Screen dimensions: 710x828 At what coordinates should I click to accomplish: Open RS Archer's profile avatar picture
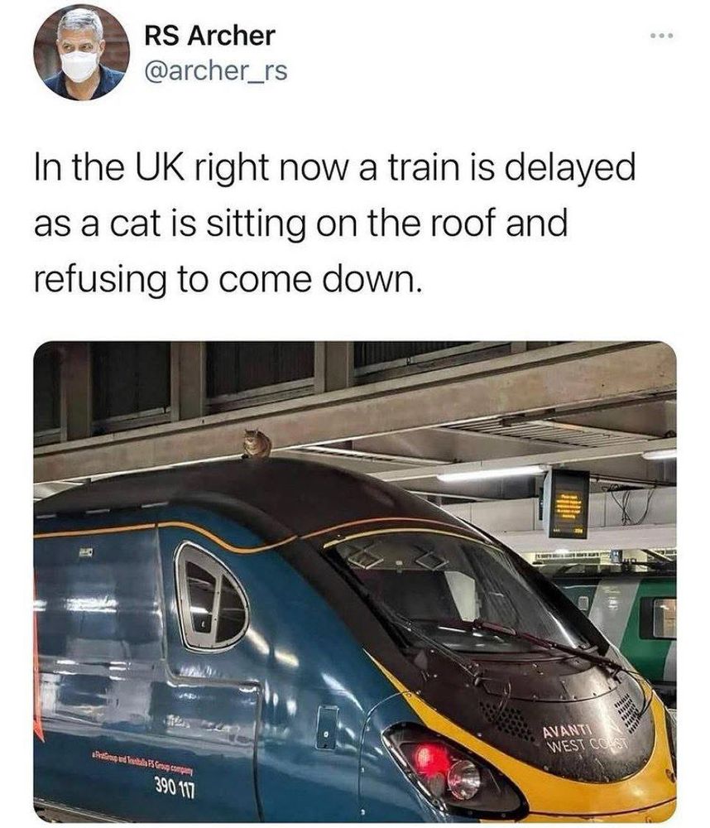[81, 52]
